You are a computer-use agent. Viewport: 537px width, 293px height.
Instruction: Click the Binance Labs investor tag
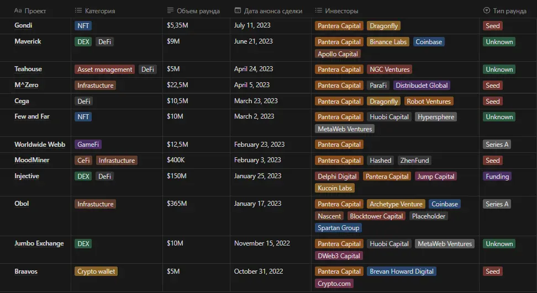click(x=388, y=42)
